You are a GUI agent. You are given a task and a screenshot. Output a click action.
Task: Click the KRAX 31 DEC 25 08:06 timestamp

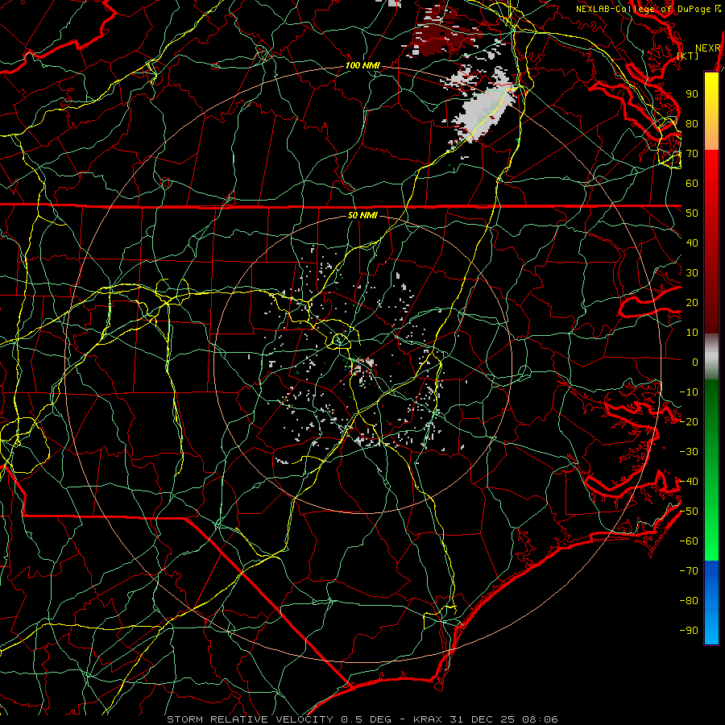[x=486, y=719]
